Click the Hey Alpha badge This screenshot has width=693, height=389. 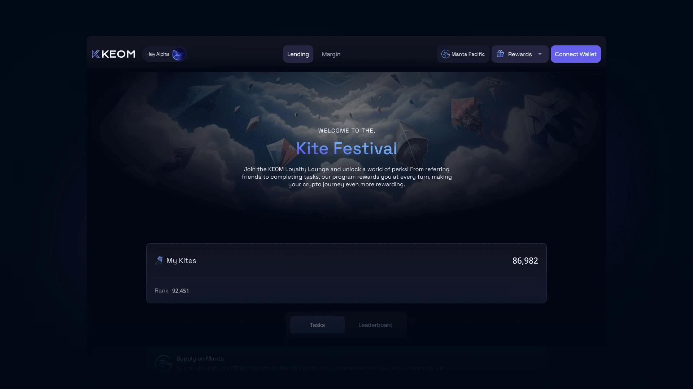[x=165, y=54]
